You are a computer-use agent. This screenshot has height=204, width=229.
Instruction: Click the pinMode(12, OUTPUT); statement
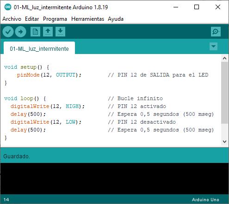[x=49, y=75]
